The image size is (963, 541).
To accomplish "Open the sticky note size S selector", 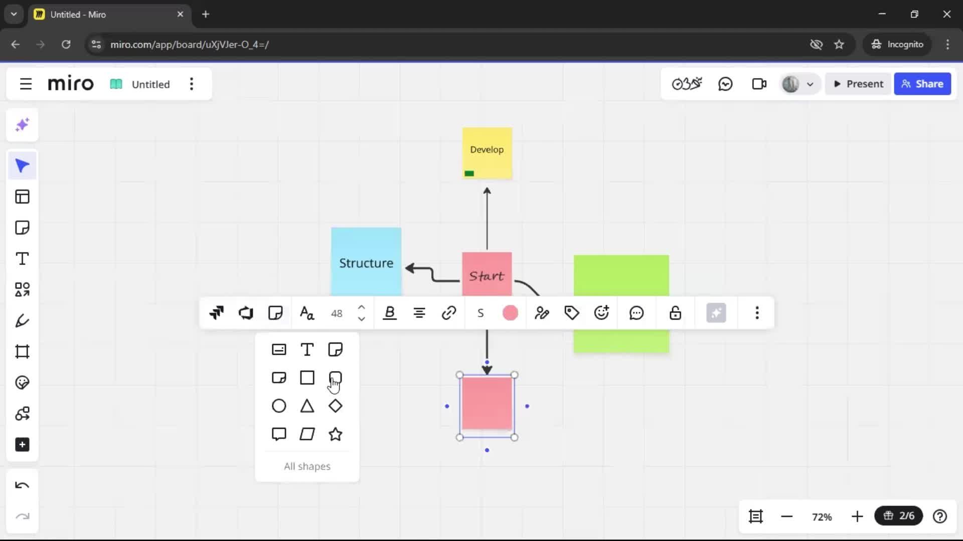I will (480, 314).
